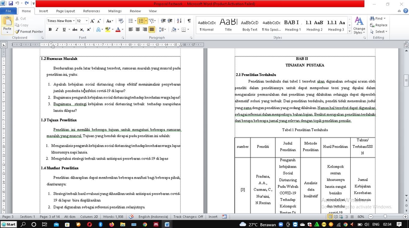Open the Times New Roman font name dropdown
This screenshot has height=228, width=409.
point(74,21)
